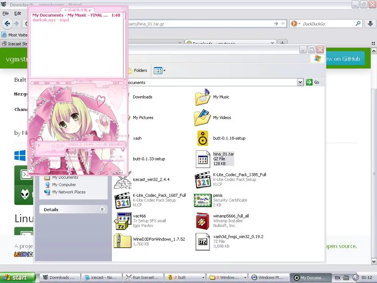The height and width of the screenshot is (283, 377).
Task: Switch to Run Icecast taskbar item
Action: tap(143, 277)
